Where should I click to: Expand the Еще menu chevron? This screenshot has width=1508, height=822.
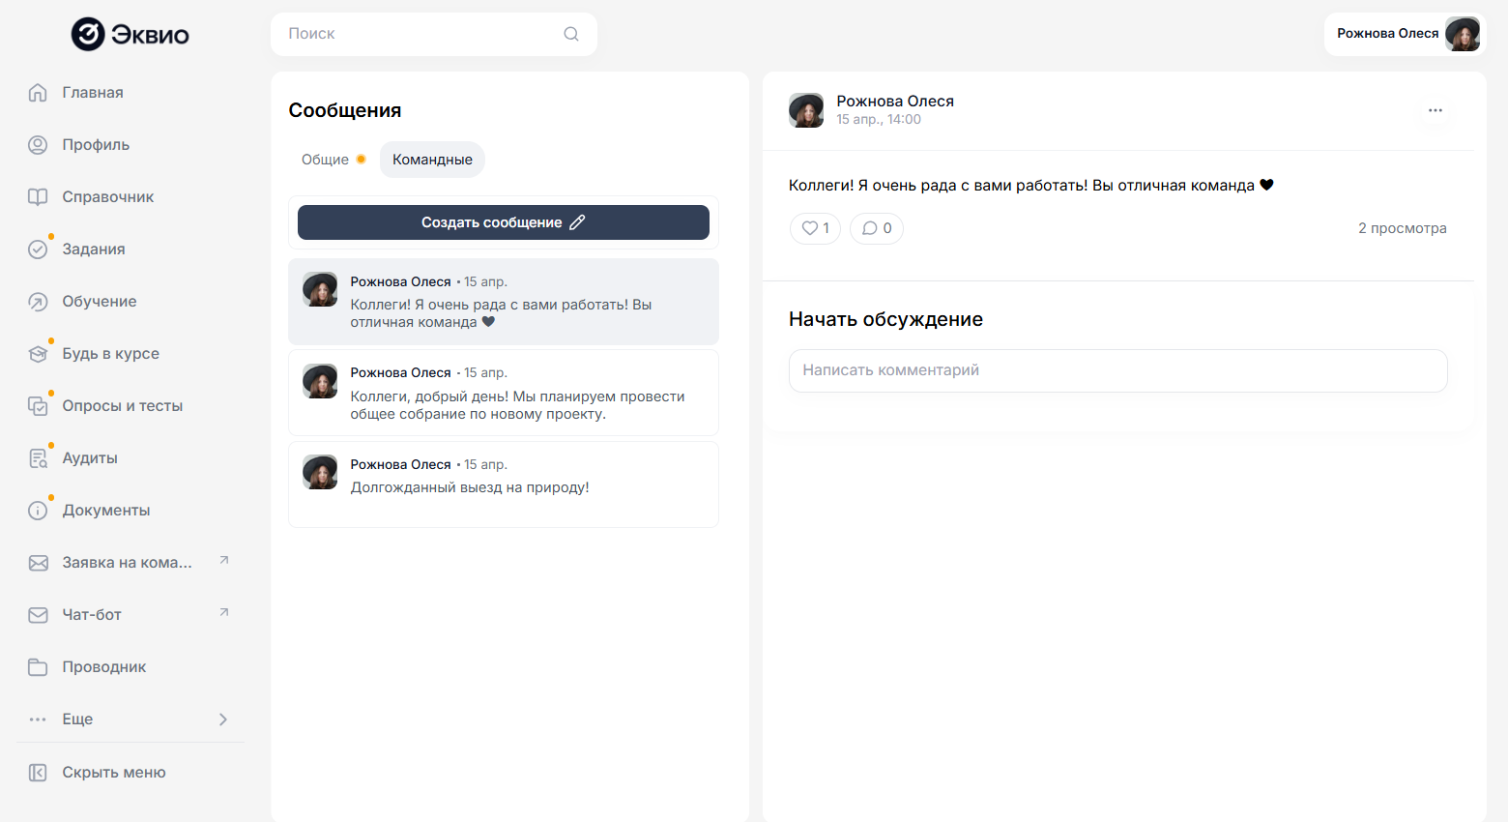(223, 719)
